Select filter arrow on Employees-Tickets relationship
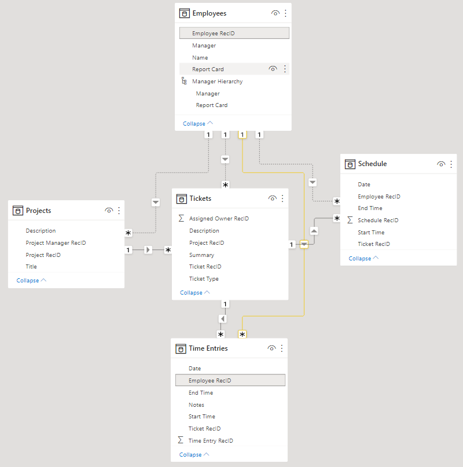 225,159
